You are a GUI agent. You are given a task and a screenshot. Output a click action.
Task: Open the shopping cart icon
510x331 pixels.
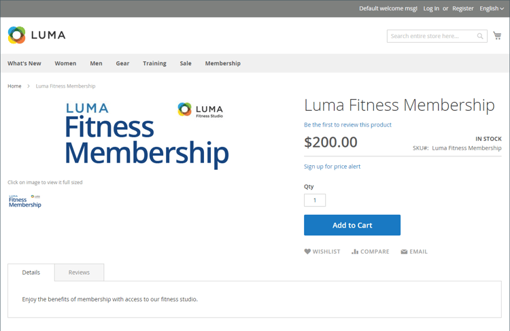coord(497,35)
